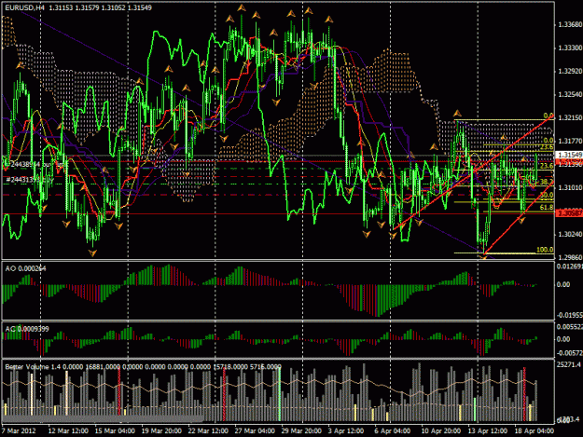
Task: Click the 13 Apr 12:00 time label
Action: pos(488,430)
